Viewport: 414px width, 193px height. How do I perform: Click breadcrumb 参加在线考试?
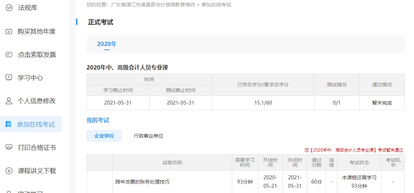(217, 5)
